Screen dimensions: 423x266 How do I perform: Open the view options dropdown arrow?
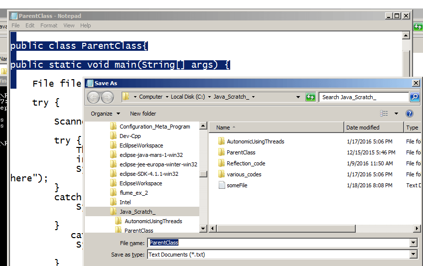click(x=397, y=114)
